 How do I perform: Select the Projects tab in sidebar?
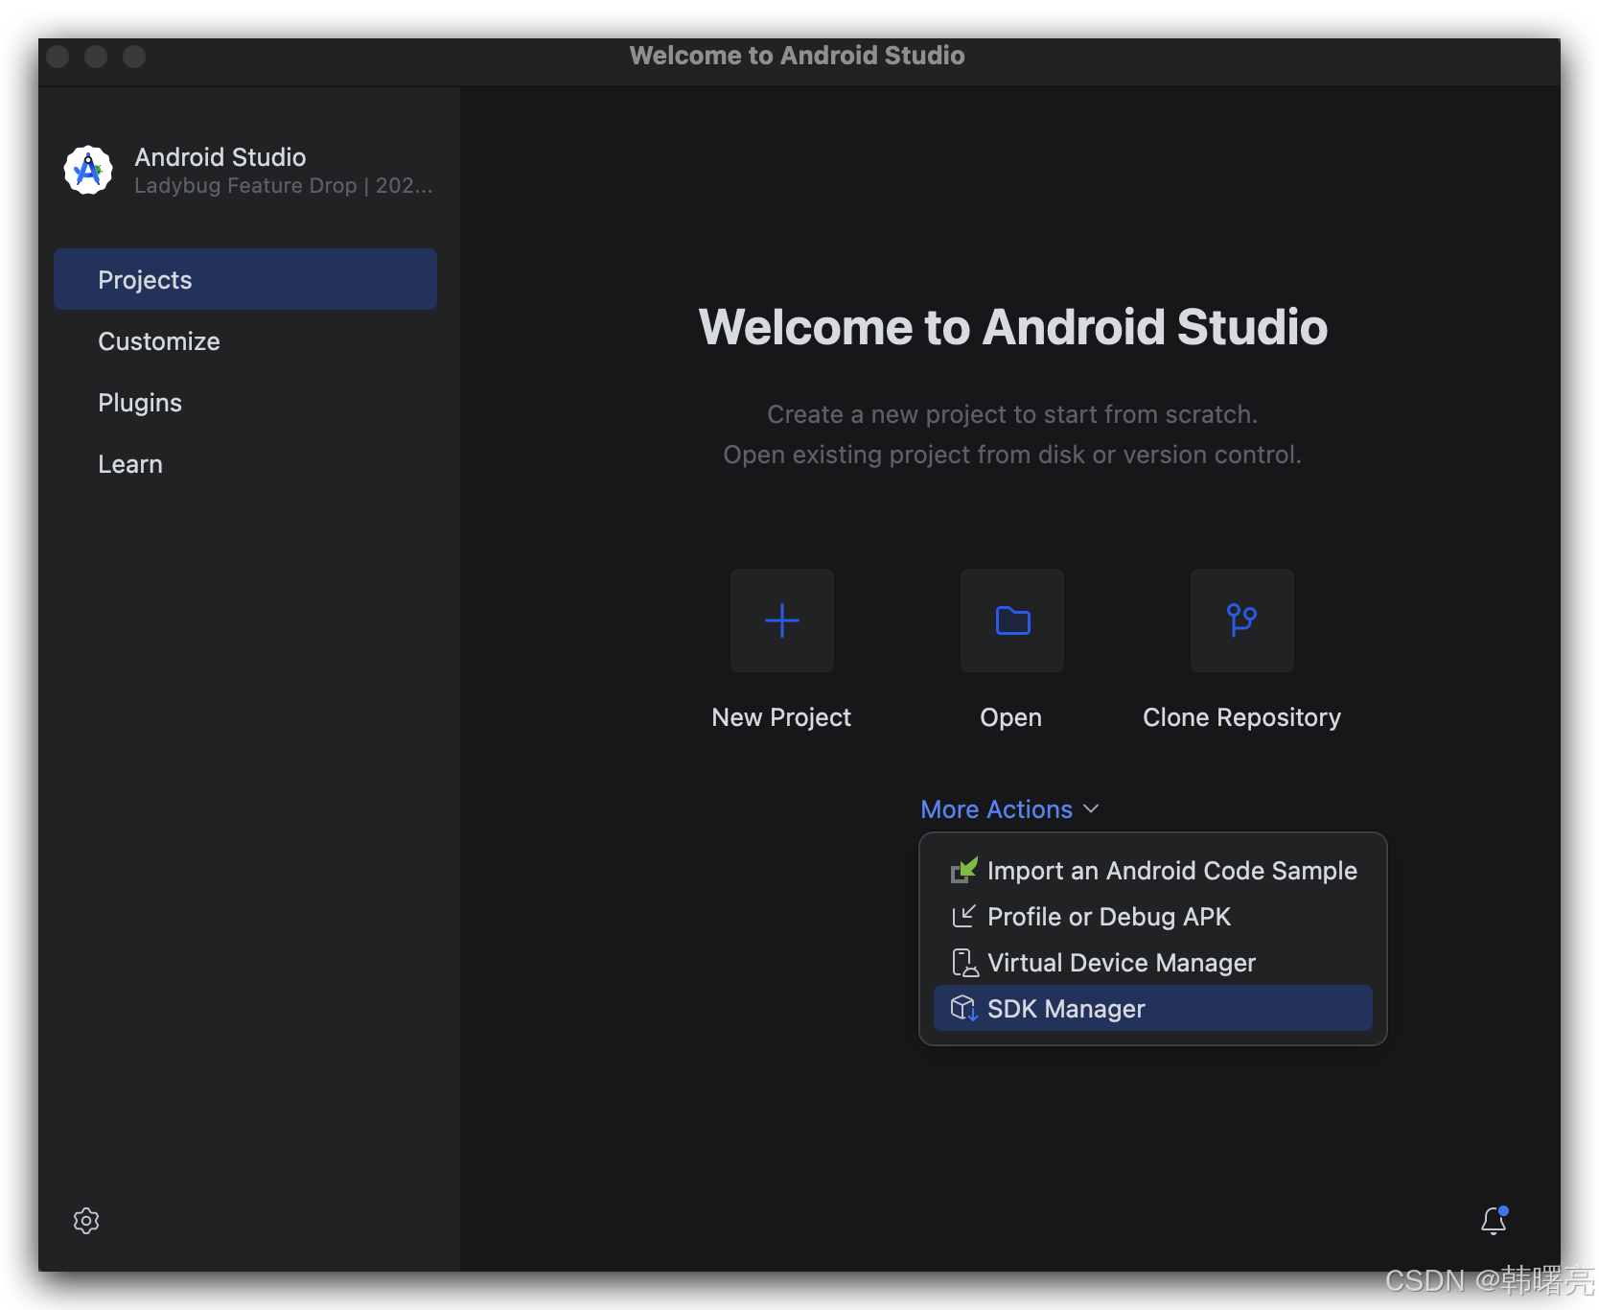click(x=245, y=279)
